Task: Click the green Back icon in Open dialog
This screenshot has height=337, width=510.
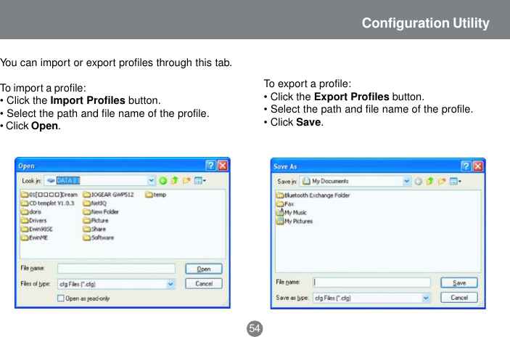Action: pyautogui.click(x=163, y=181)
